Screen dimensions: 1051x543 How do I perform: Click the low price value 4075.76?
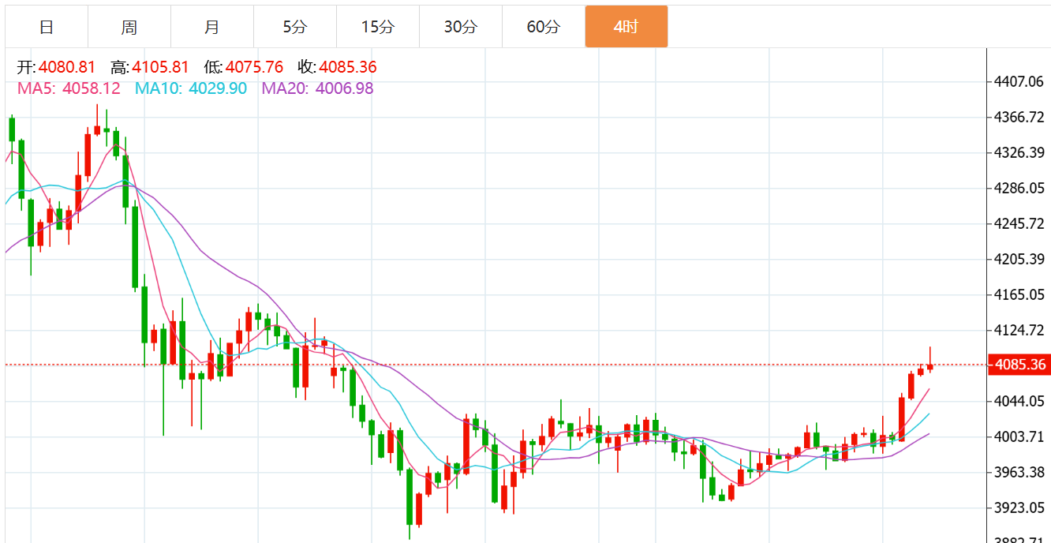[x=254, y=67]
